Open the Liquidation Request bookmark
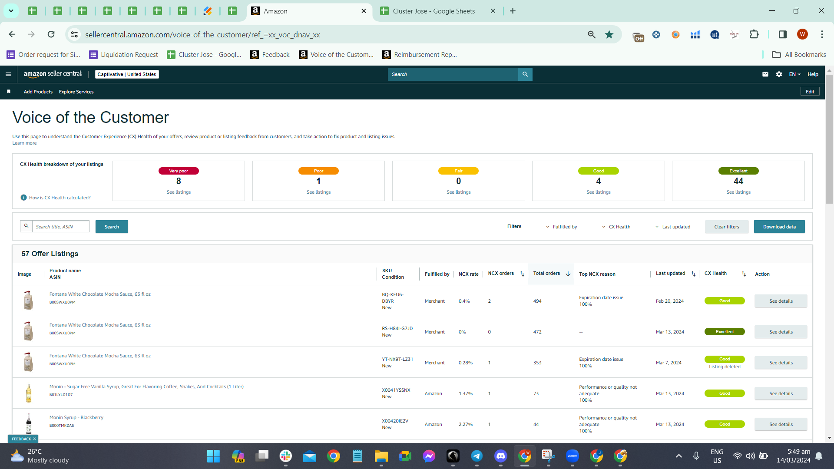Viewport: 834px width, 469px height. point(124,55)
